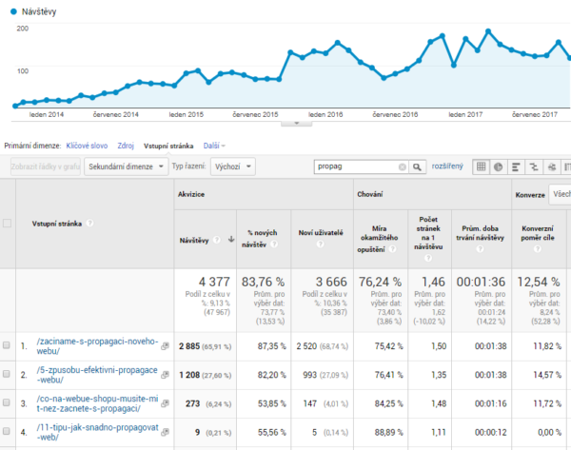Select the performance bar view icon
Screen dimensions: 571x450
517,166
